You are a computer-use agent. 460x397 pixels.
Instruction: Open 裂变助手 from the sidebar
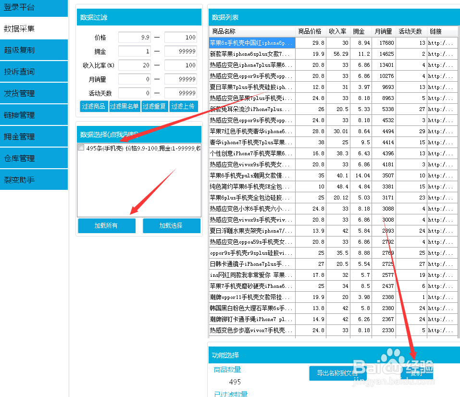34,180
